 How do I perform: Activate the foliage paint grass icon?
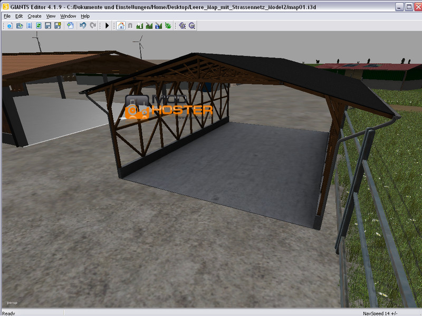pos(168,26)
